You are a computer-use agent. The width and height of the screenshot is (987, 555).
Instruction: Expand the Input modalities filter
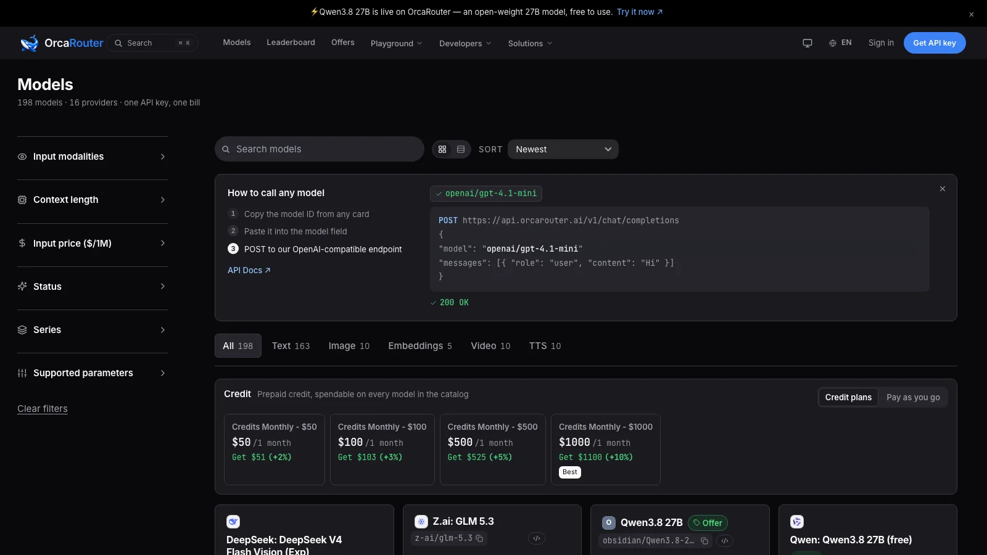pos(93,157)
